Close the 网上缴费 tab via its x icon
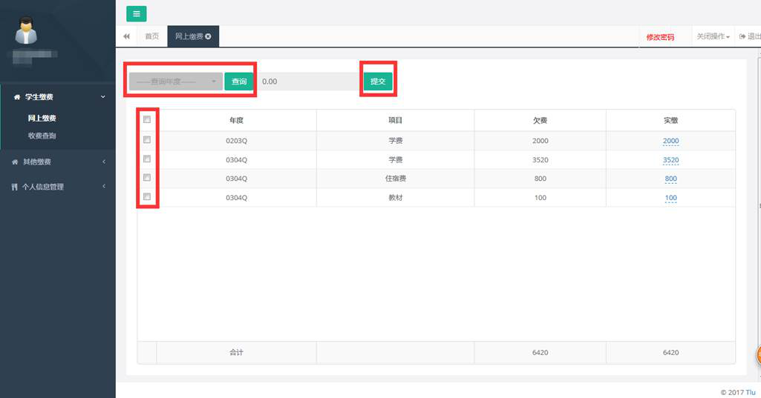Viewport: 761px width, 398px height. 209,36
